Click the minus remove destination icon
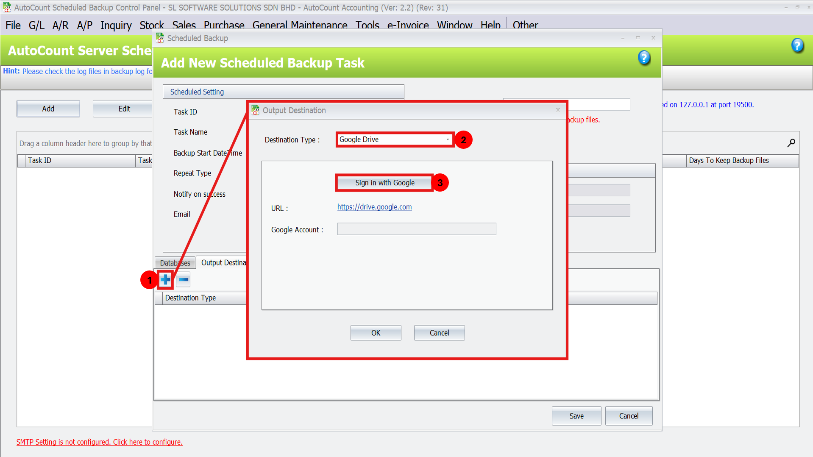This screenshot has height=457, width=813. tap(184, 280)
